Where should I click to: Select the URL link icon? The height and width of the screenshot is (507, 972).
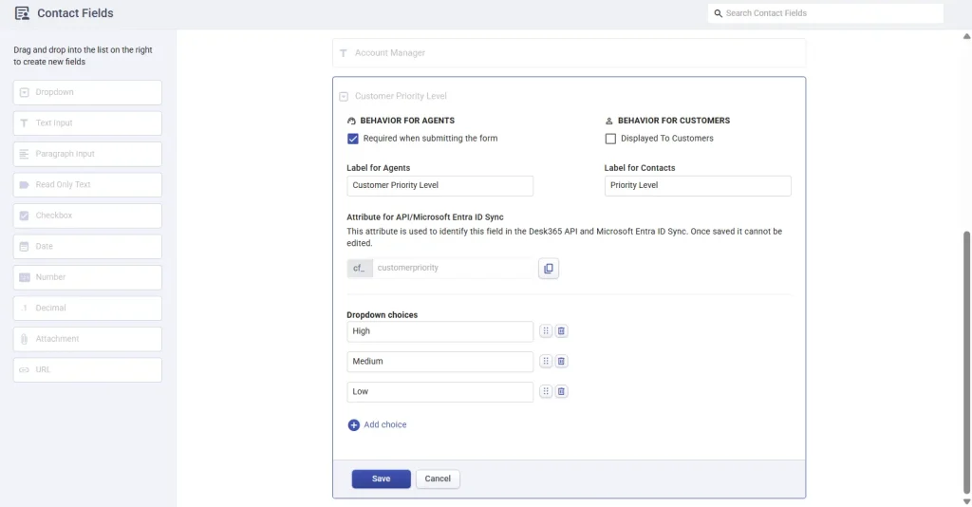coord(24,369)
